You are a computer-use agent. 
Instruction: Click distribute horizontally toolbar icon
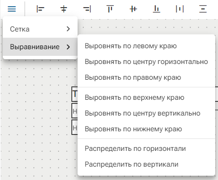coord(180,9)
